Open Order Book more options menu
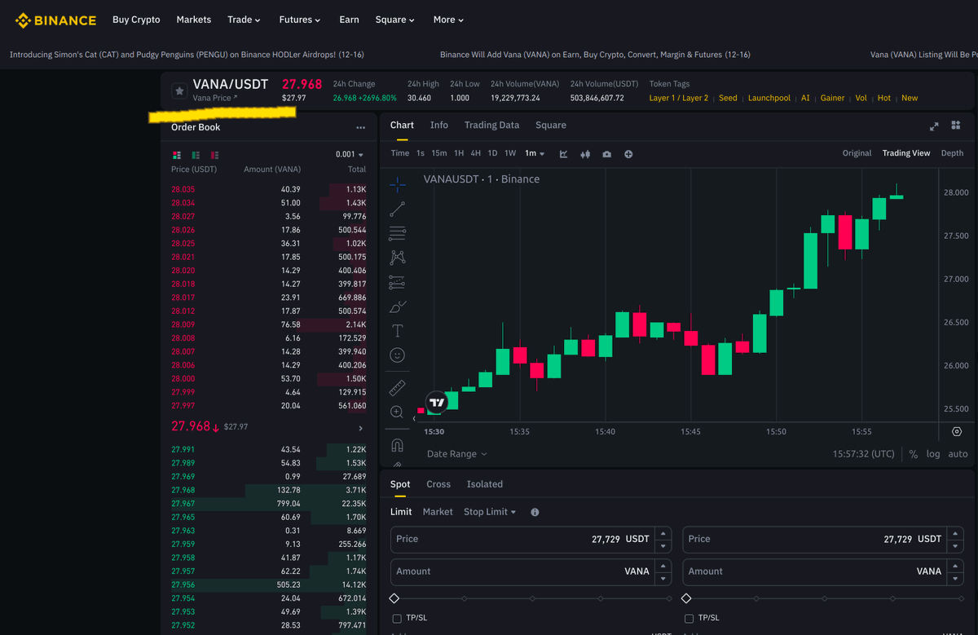 360,128
